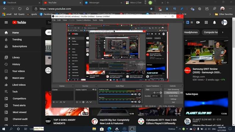
Task: Remove scene using minus icon in Scenes panel
Action: click(x=57, y=102)
